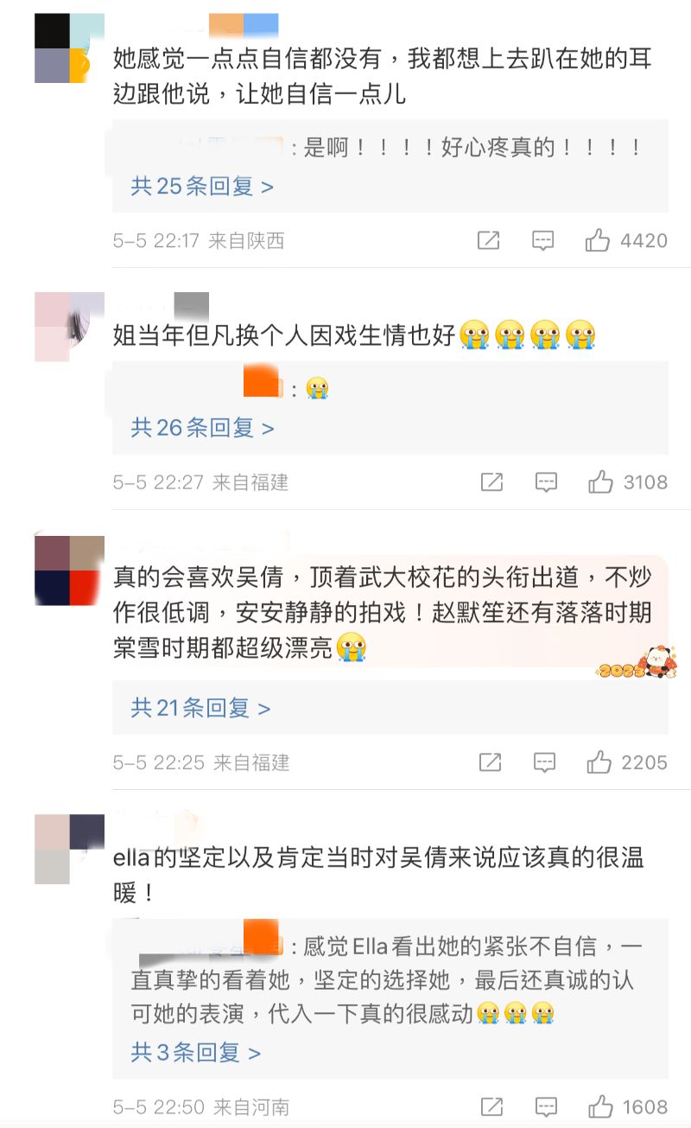Expand 共26条回复 replies
Image resolution: width=691 pixels, height=1128 pixels.
point(202,427)
